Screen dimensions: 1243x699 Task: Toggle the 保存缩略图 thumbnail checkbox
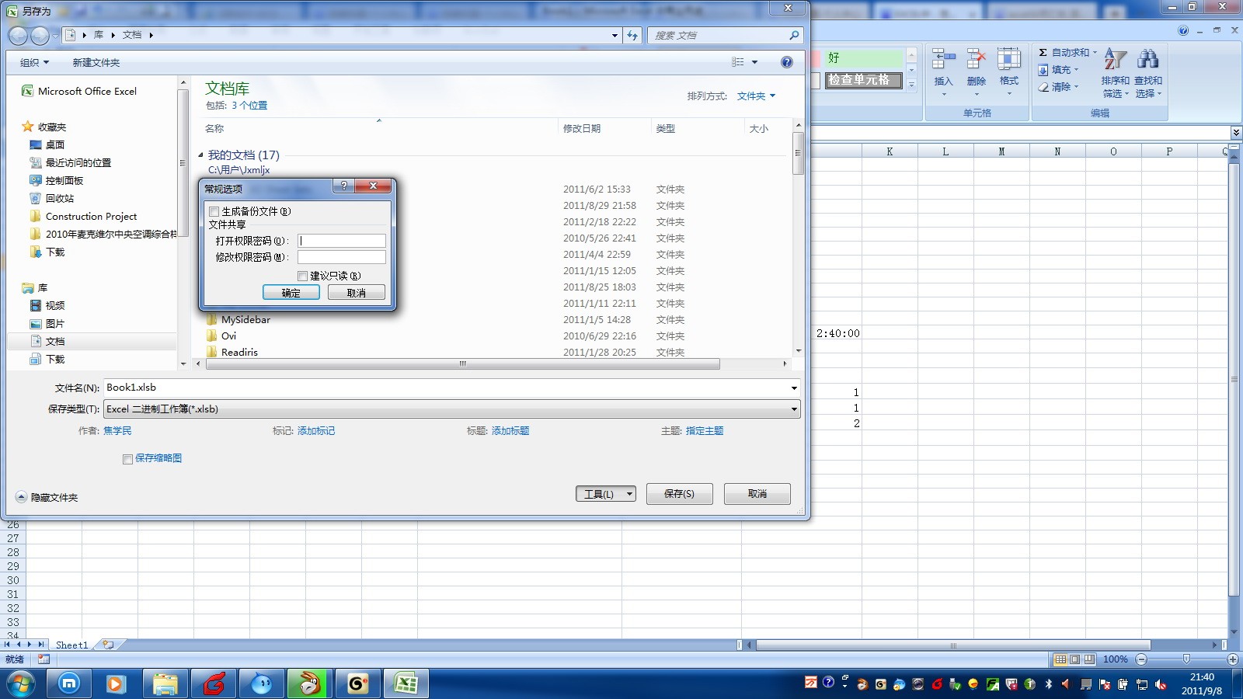[x=127, y=459]
